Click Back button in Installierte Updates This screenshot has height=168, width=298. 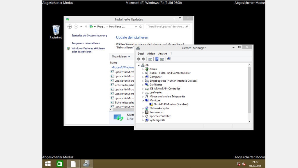pyautogui.click(x=70, y=27)
